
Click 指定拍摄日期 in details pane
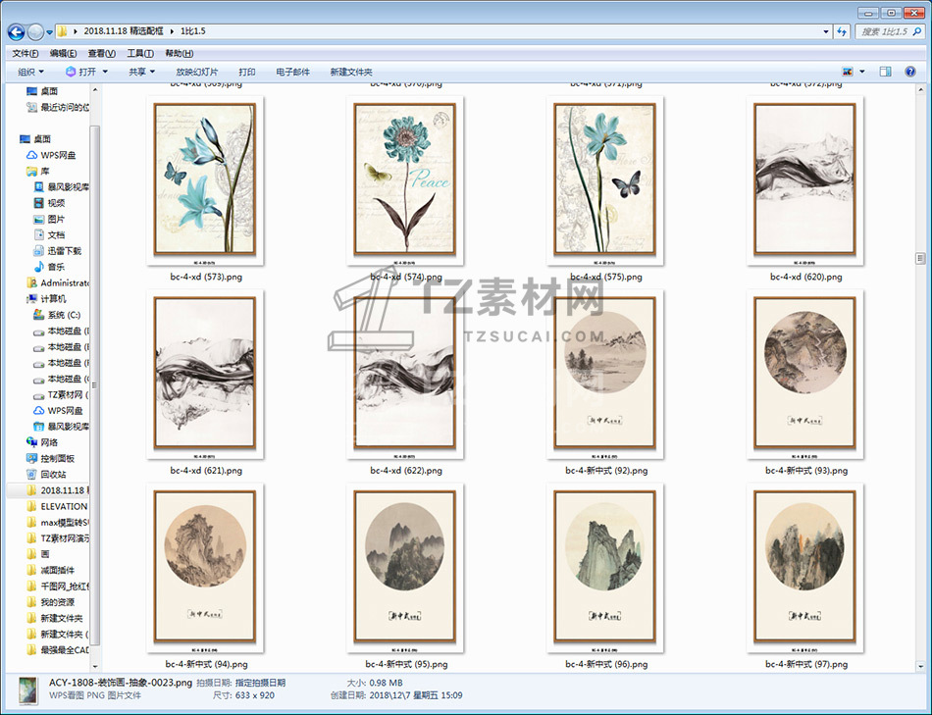260,683
